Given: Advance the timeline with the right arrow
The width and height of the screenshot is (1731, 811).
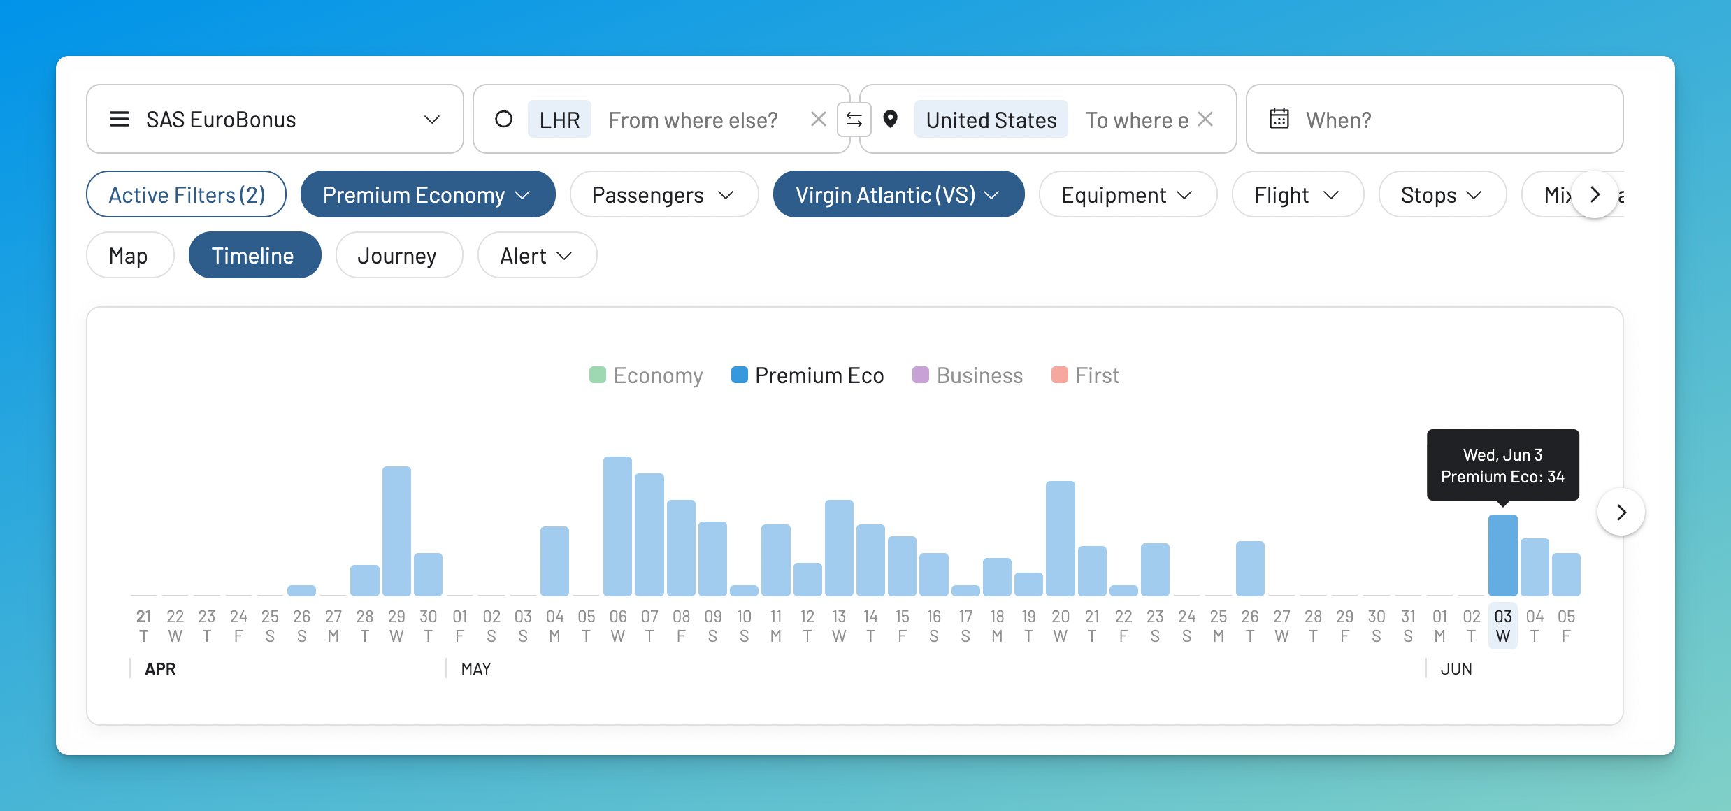Looking at the screenshot, I should pyautogui.click(x=1622, y=512).
